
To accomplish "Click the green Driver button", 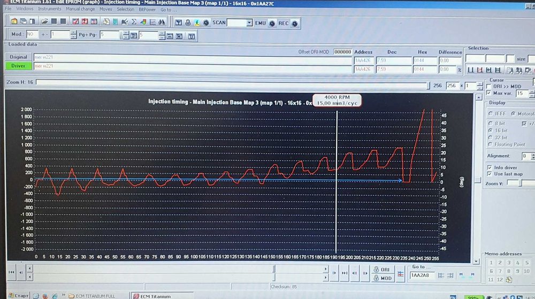I will tap(18, 66).
